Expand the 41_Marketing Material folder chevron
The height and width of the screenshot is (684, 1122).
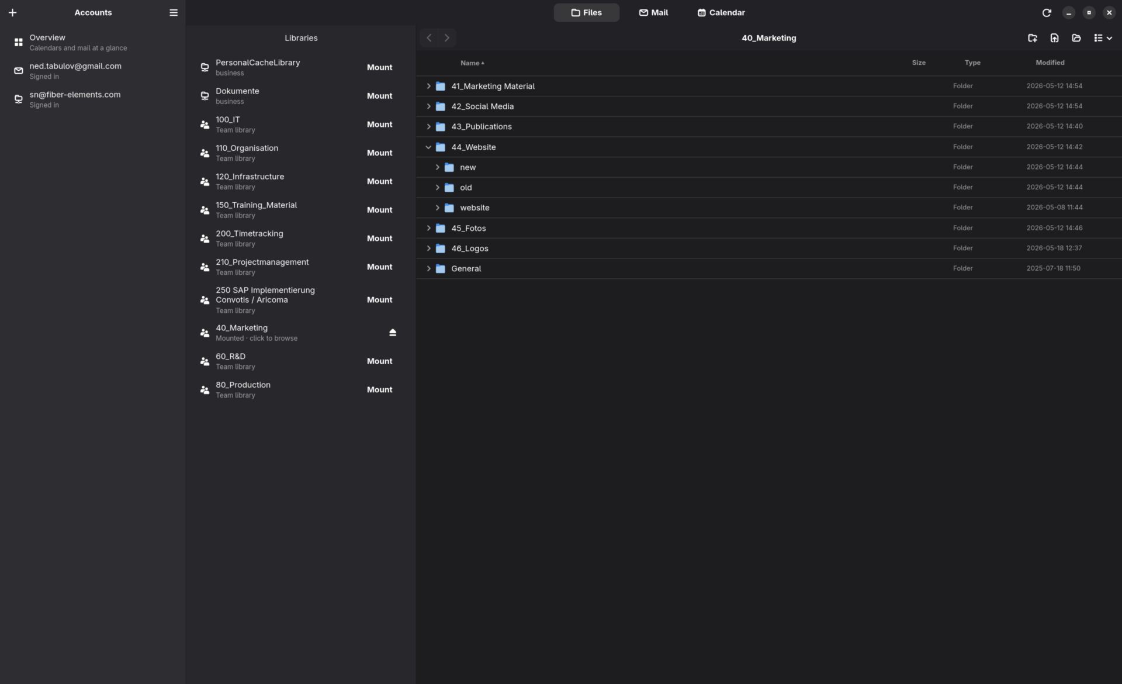[x=428, y=87]
